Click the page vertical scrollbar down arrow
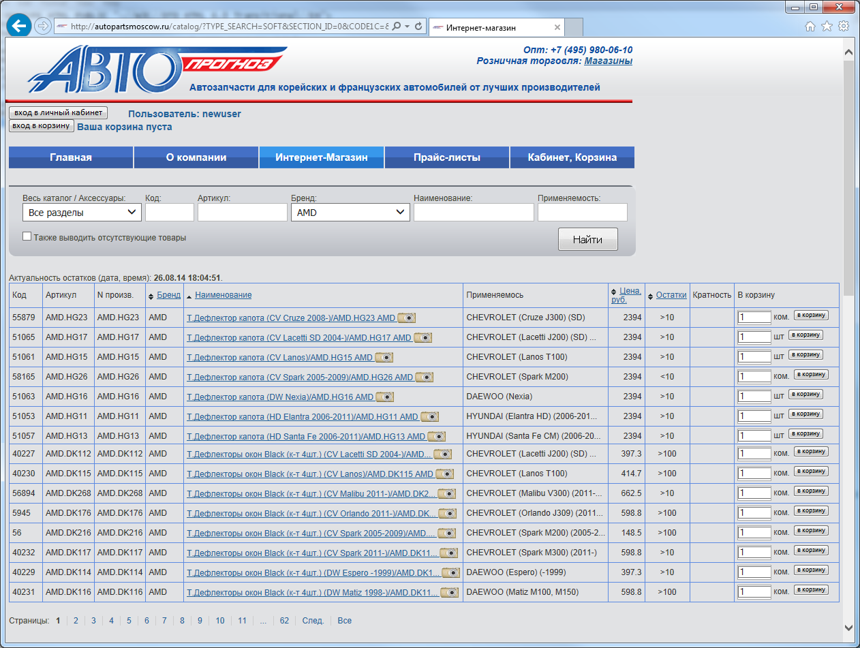The image size is (860, 648). click(848, 627)
